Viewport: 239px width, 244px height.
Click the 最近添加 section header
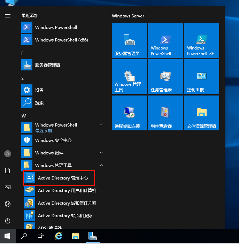tap(30, 16)
